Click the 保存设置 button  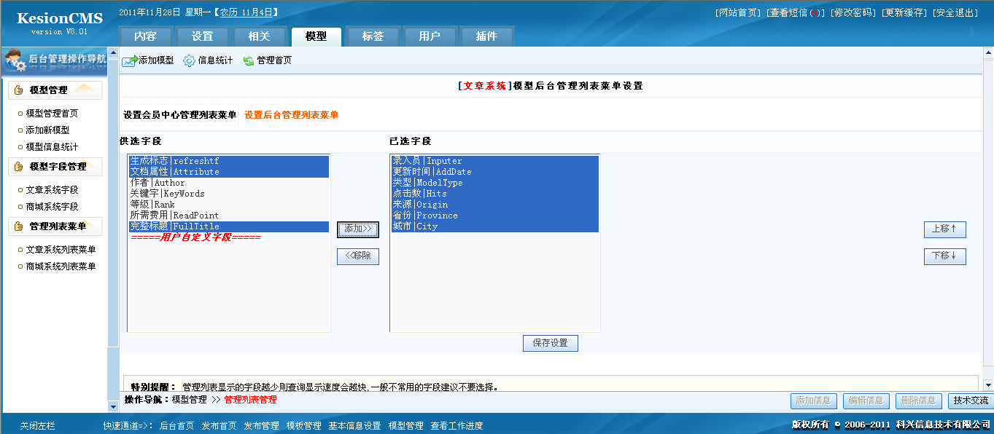550,343
